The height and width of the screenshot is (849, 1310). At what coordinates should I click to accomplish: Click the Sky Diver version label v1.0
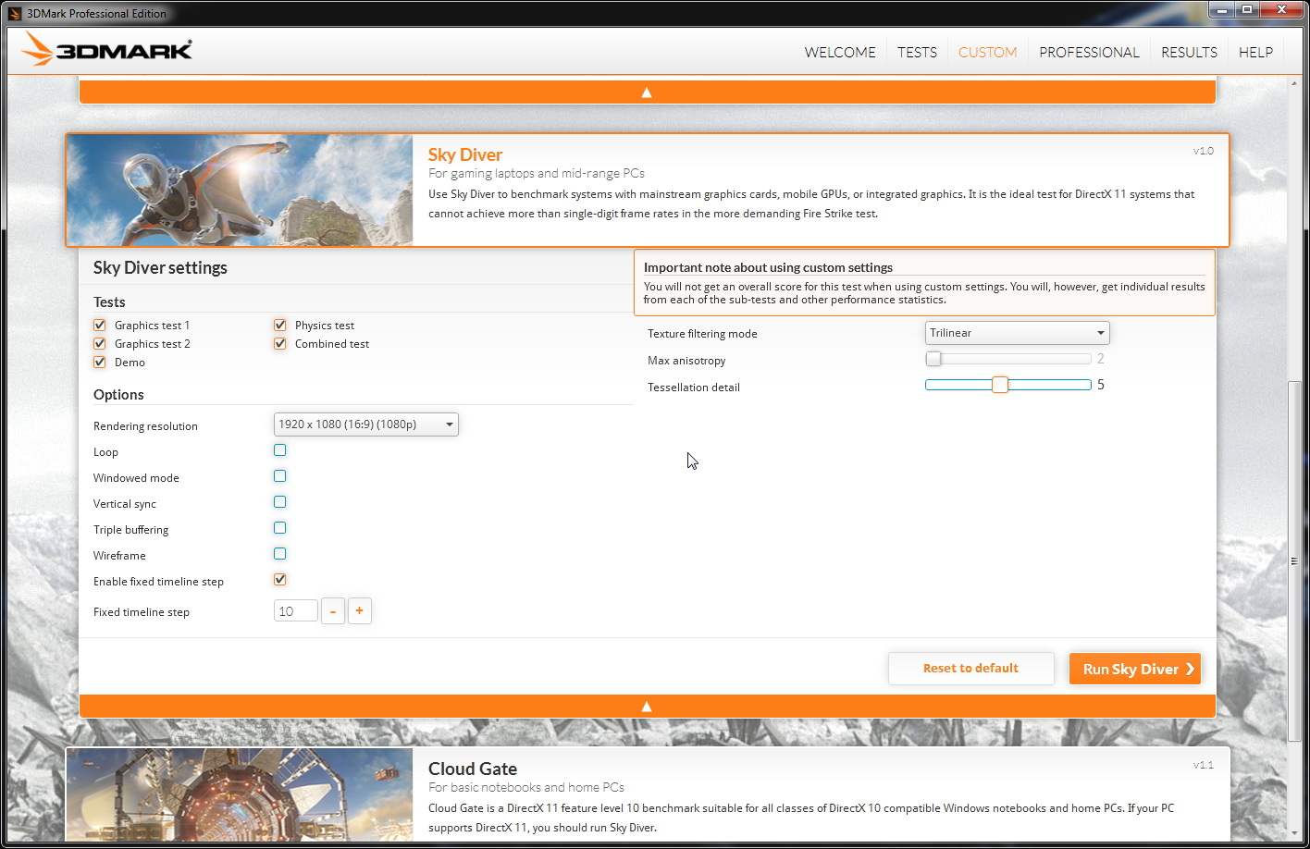(x=1204, y=151)
